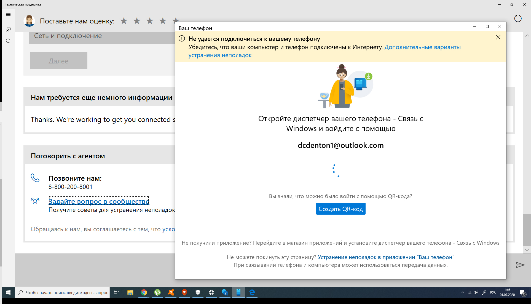Click the Нам требуется еще немного информации heading

pyautogui.click(x=101, y=97)
